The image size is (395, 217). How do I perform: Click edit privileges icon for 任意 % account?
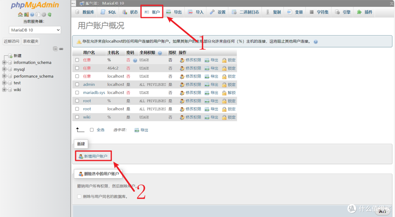(x=182, y=60)
